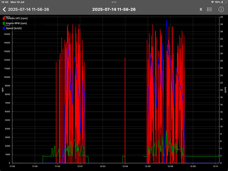Click the 30 km/h axis label
The width and height of the screenshot is (228, 171).
222,53
